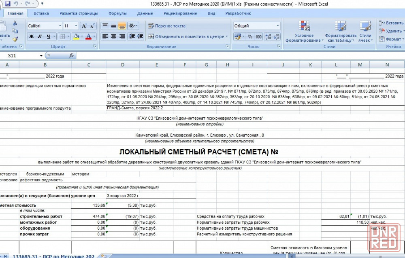Toggle bold formatting (Ж)
Screen dimensions: 405x258
[31, 37]
